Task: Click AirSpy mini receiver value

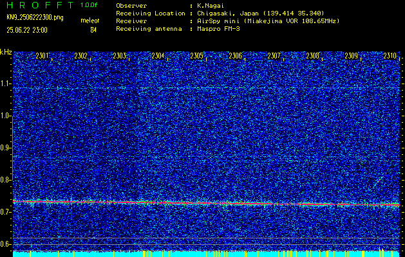Action: click(268, 21)
